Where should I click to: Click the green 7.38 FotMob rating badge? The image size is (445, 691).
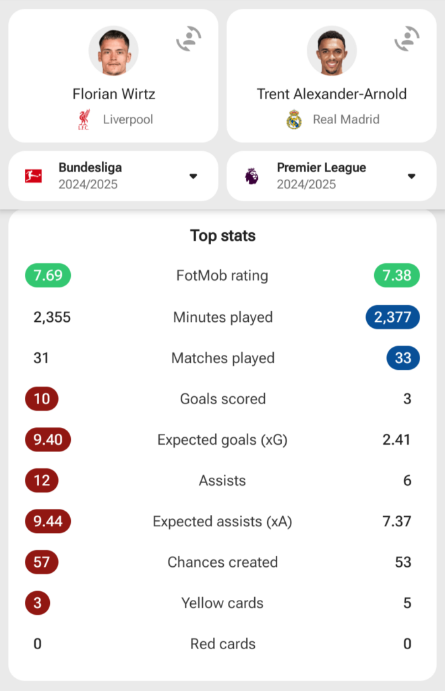point(397,275)
